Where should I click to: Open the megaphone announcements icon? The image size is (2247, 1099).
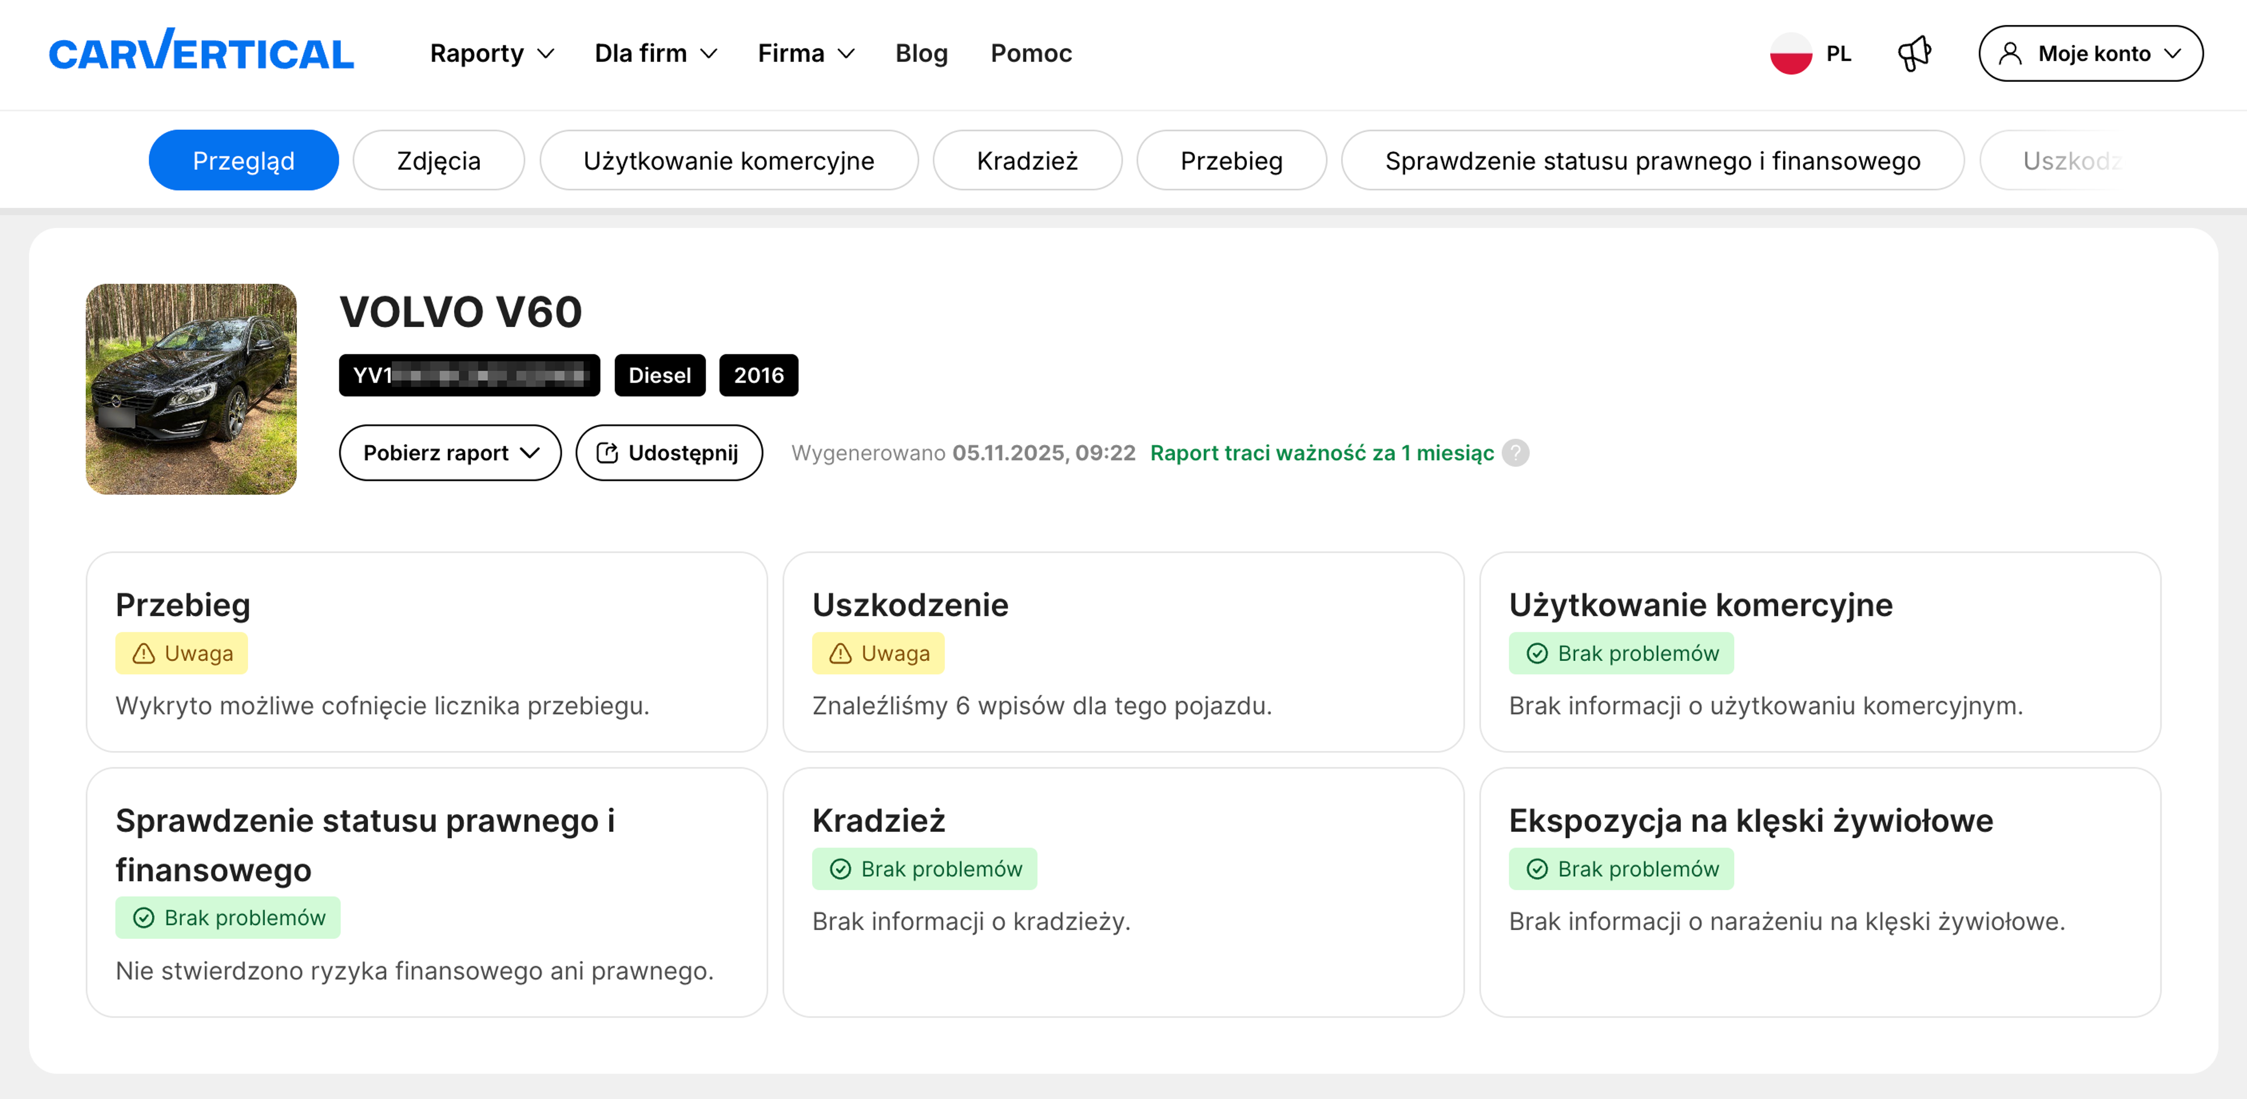point(1915,53)
